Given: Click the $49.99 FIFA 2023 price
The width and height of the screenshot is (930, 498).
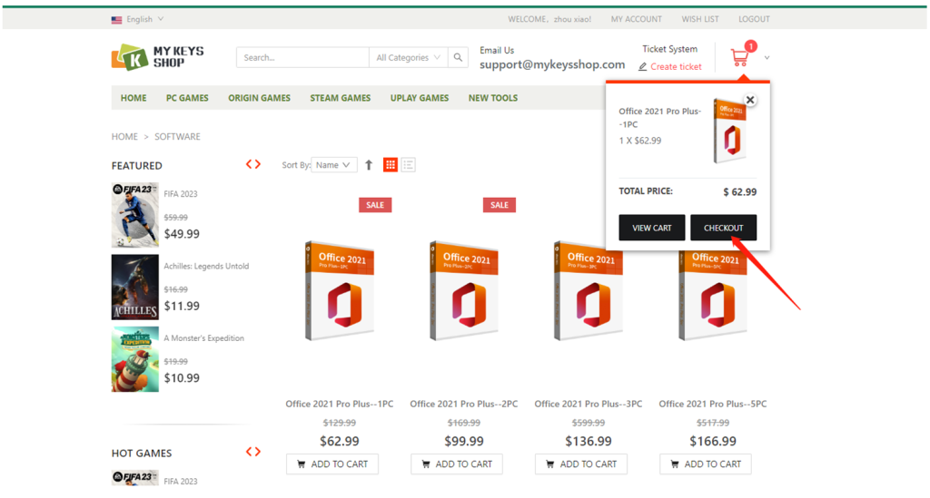Looking at the screenshot, I should tap(182, 234).
